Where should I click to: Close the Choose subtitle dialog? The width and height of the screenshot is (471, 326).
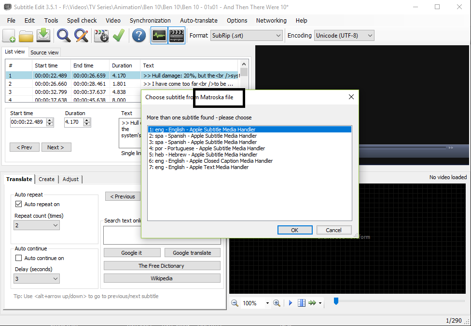(351, 97)
